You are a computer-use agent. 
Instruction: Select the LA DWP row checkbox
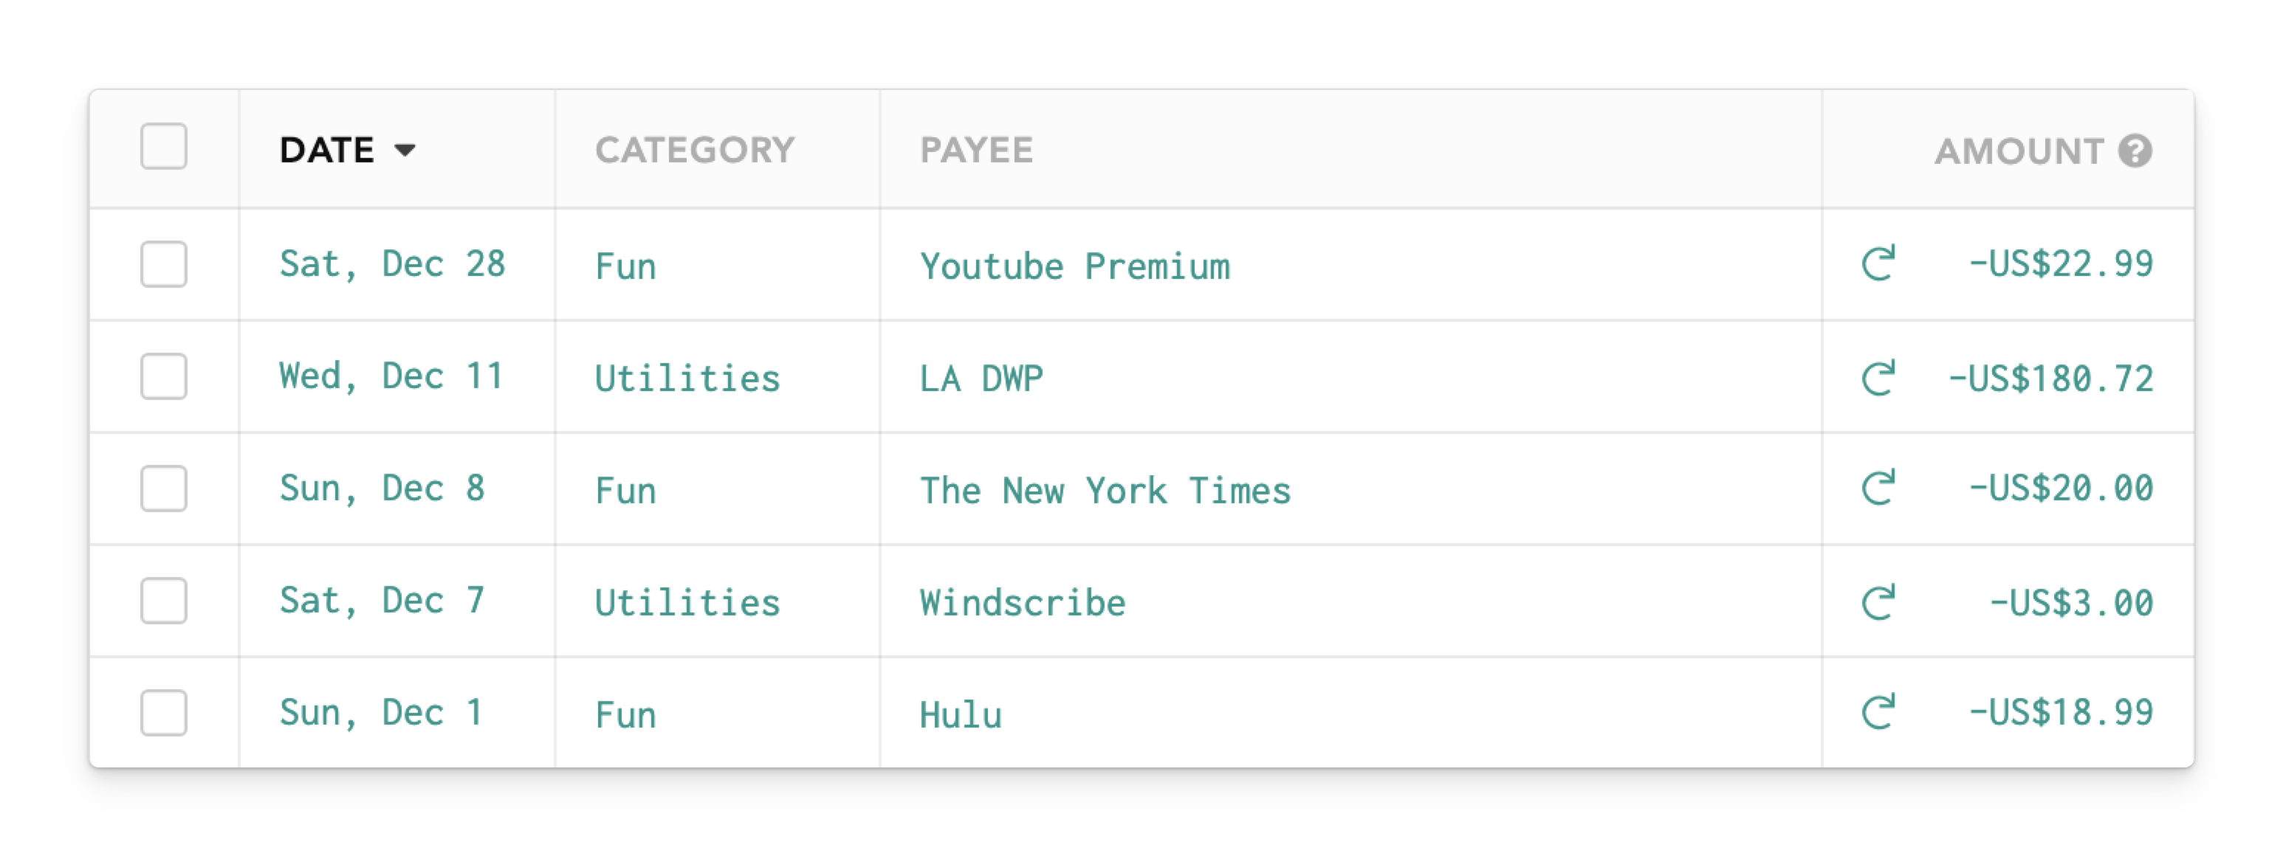164,376
